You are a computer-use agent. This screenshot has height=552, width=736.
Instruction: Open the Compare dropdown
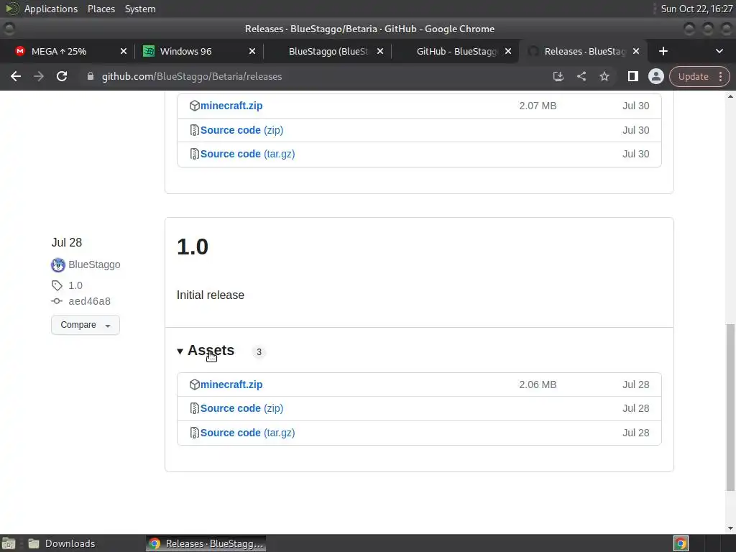[x=86, y=325]
